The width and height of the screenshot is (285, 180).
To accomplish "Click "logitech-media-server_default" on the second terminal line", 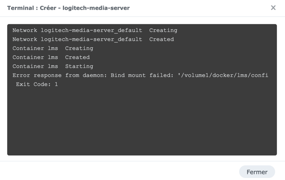I will click(91, 39).
